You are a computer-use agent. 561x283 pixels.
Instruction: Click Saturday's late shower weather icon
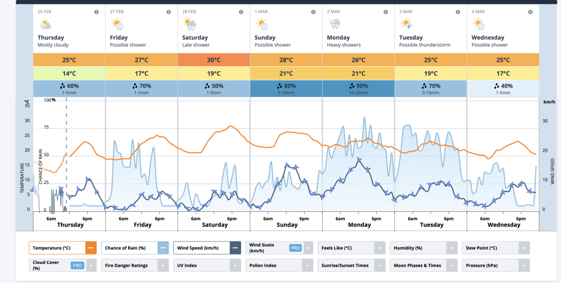[x=190, y=25]
